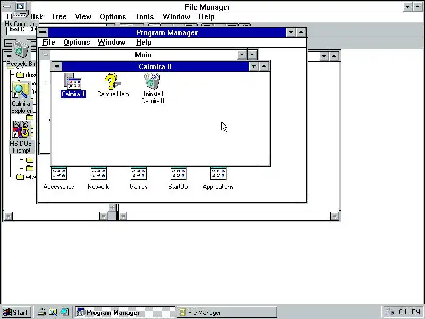Open Program Manager's File menu

(49, 43)
